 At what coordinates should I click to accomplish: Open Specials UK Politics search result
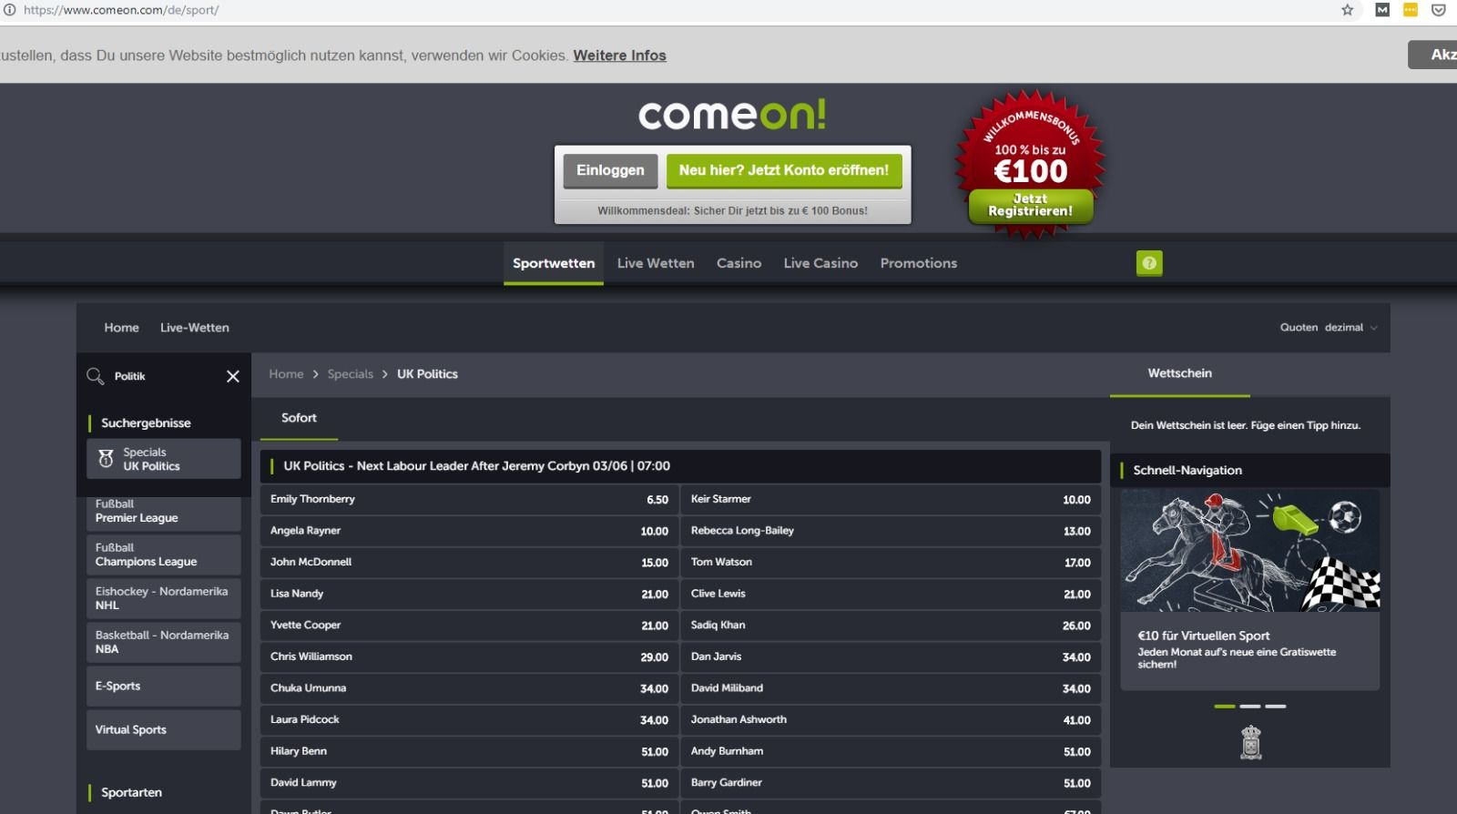click(x=164, y=459)
